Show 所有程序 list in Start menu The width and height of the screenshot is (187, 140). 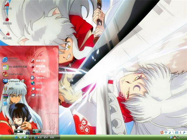[15, 125]
